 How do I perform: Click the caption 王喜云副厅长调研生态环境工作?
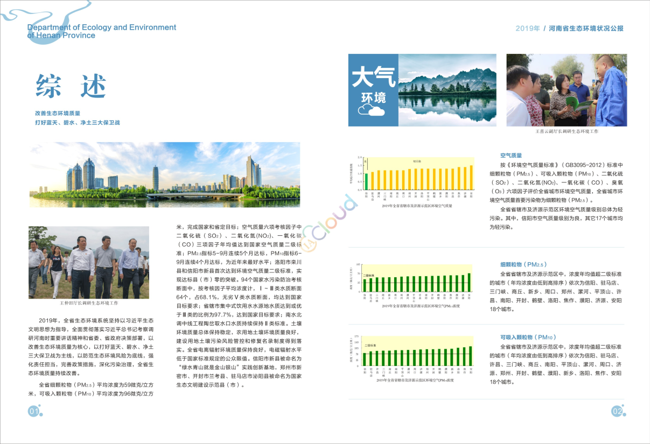tap(567, 131)
